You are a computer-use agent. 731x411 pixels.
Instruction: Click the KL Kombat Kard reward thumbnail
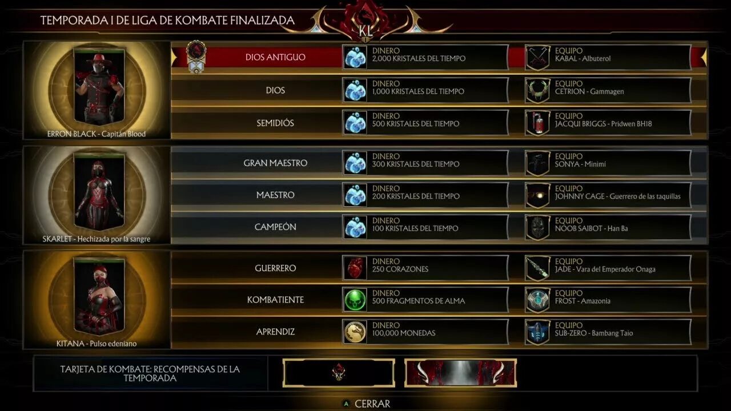tap(339, 373)
